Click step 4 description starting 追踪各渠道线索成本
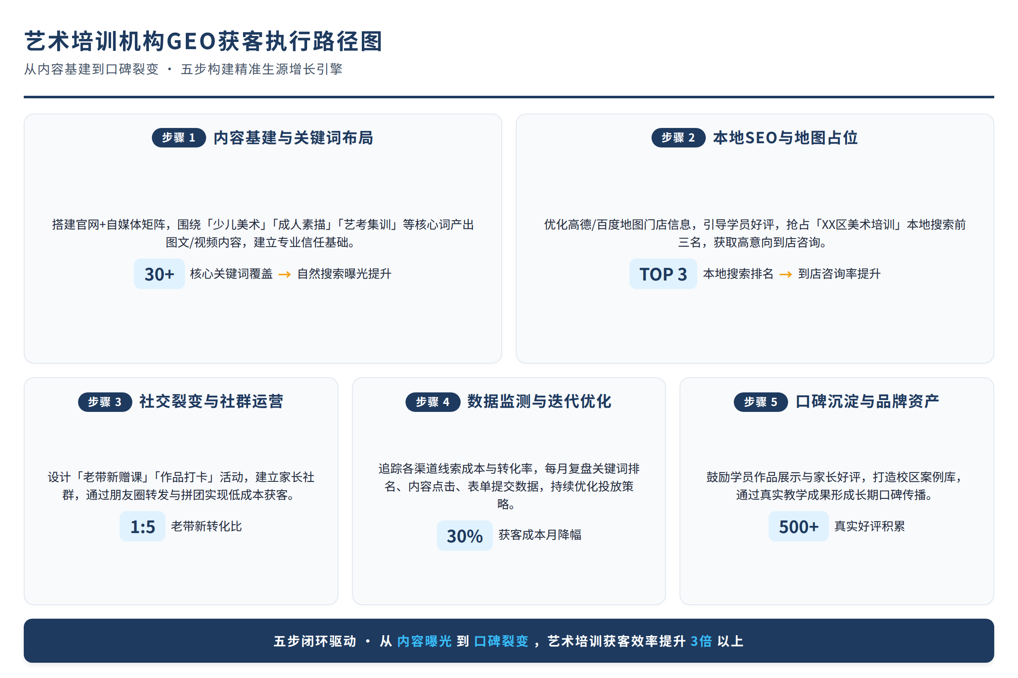1018x678 pixels. [x=509, y=486]
